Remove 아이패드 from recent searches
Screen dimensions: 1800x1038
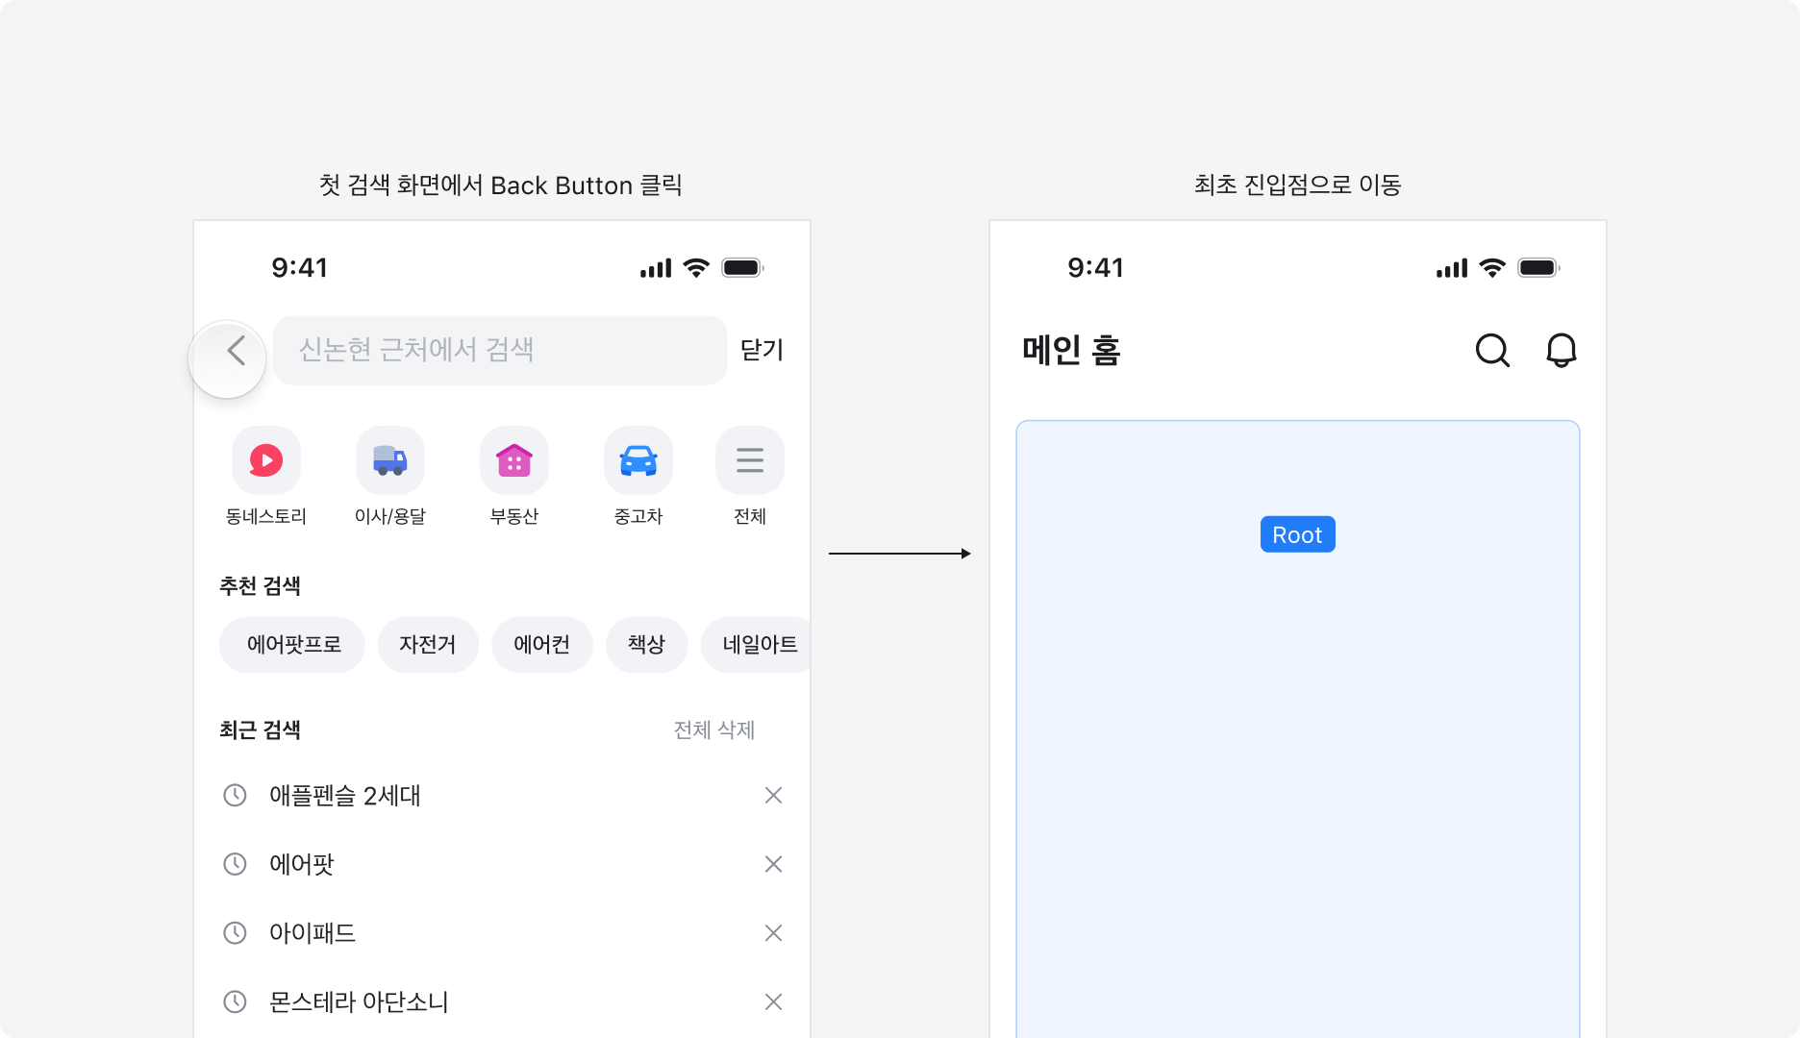pyautogui.click(x=773, y=933)
